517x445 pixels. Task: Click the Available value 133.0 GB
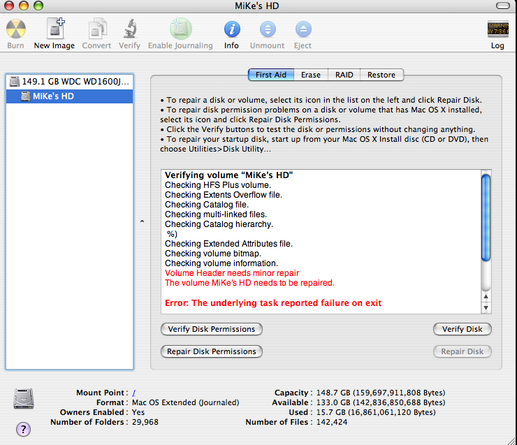pyautogui.click(x=381, y=402)
